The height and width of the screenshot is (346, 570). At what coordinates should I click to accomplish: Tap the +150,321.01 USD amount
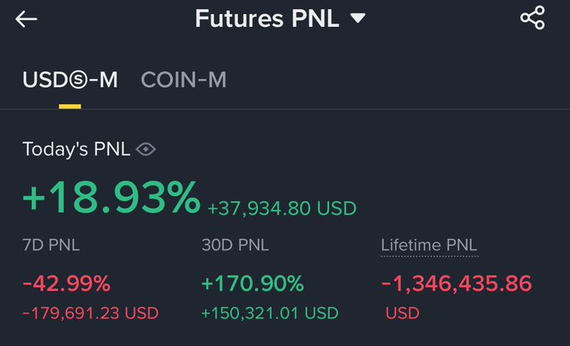[270, 313]
